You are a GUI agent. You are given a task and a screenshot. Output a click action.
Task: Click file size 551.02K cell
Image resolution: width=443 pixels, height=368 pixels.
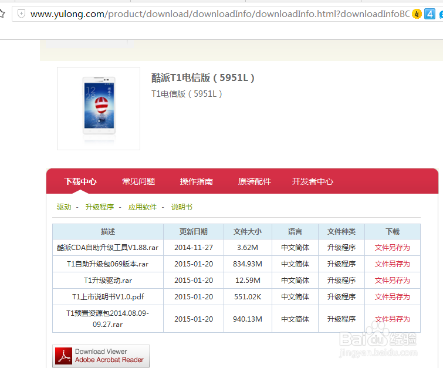[248, 297]
